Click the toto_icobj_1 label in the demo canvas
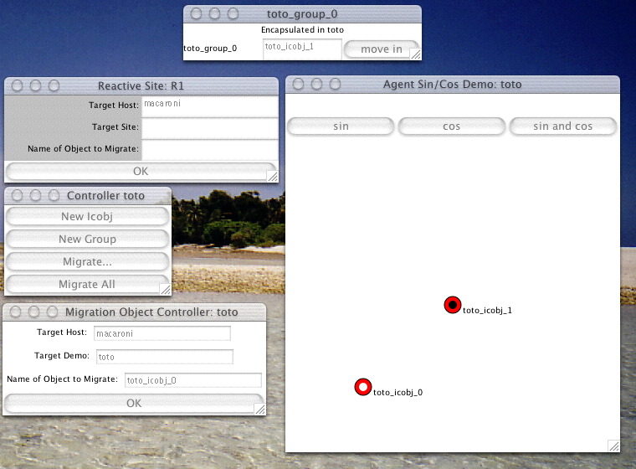This screenshot has width=636, height=469. coord(487,311)
